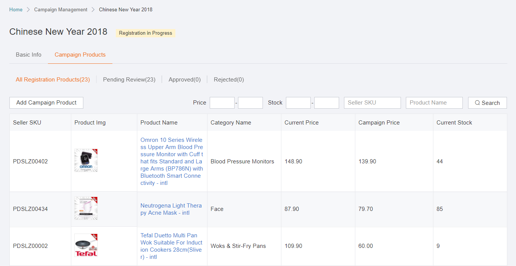Focus the maximum Price field
This screenshot has height=266, width=516.
point(250,103)
